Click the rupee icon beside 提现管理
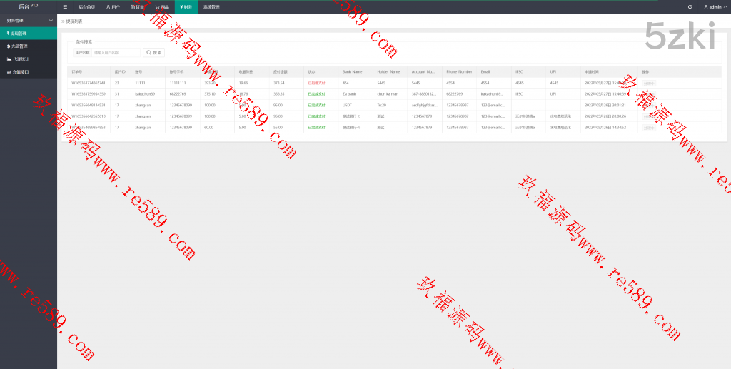731x369 pixels. point(7,33)
